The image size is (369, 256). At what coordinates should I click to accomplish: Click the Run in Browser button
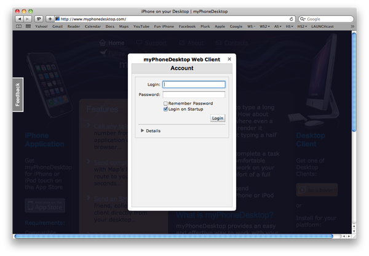click(317, 190)
